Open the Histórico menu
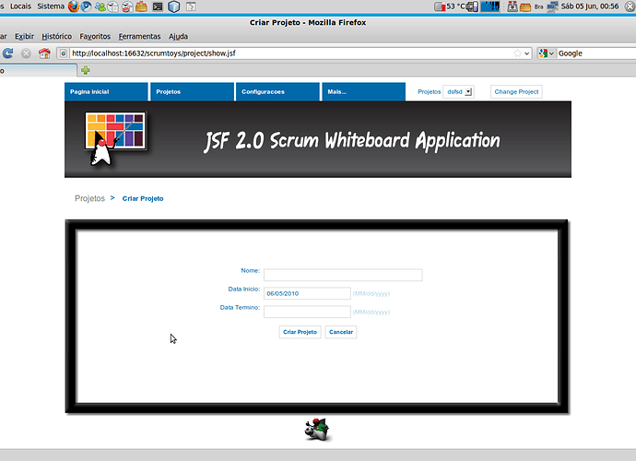 (x=57, y=37)
